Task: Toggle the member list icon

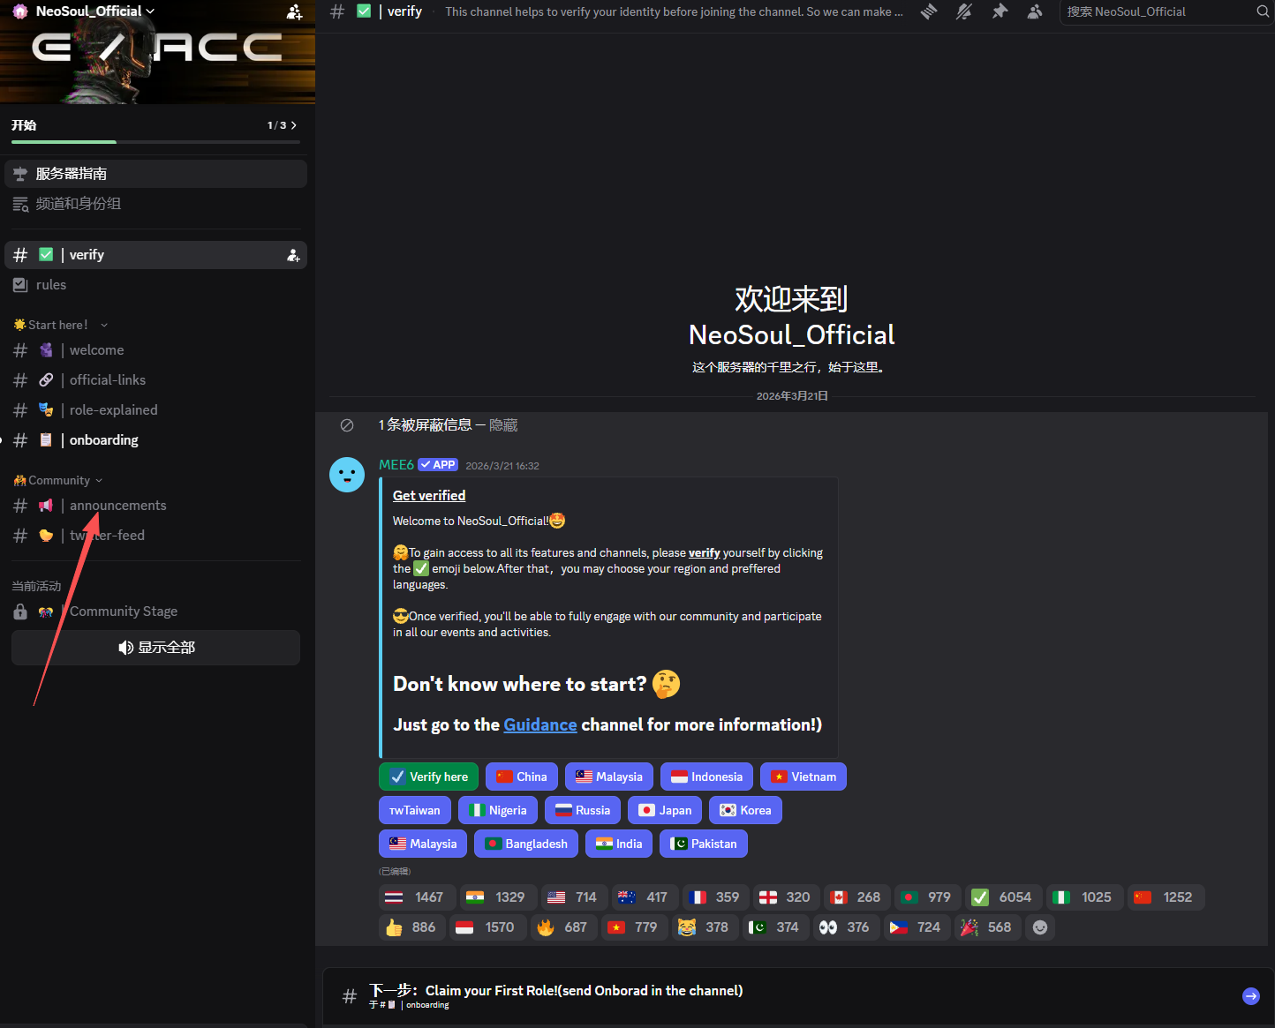Action: pyautogui.click(x=1035, y=11)
